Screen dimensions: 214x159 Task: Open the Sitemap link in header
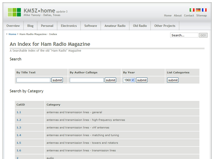coord(201,15)
